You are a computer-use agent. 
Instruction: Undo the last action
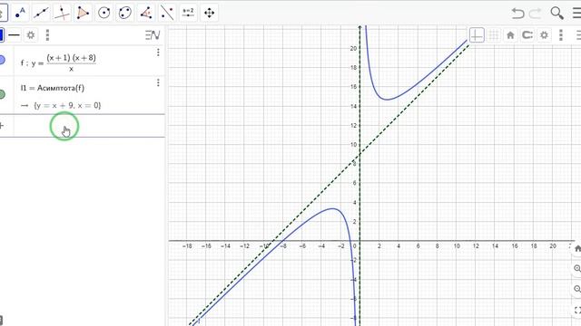(x=517, y=14)
